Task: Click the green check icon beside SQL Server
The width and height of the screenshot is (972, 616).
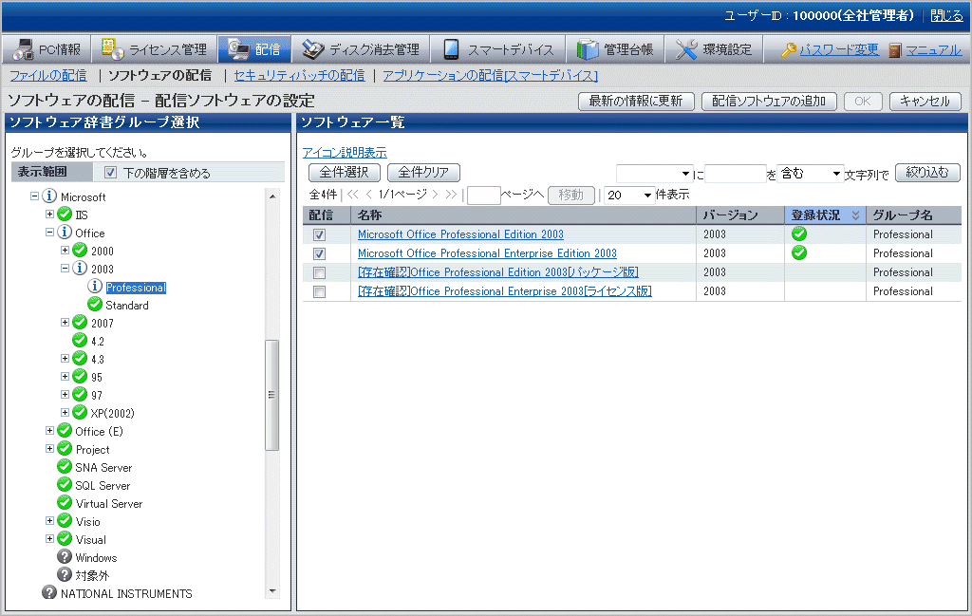Action: tap(65, 485)
